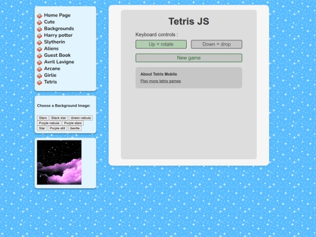Click the cake icon beside Backgrounds
The height and width of the screenshot is (237, 316).
point(40,29)
